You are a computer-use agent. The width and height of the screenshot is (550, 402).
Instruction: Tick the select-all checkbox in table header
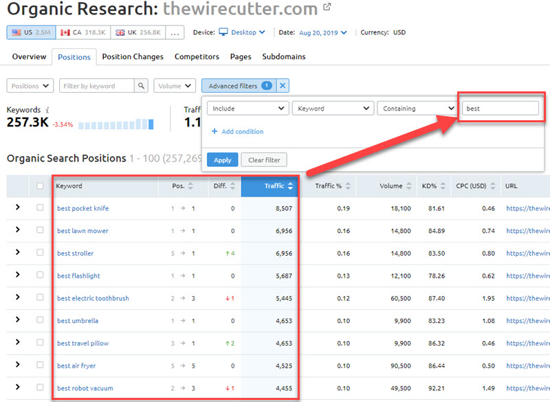(x=40, y=186)
